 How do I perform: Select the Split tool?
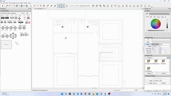tap(51, 6)
